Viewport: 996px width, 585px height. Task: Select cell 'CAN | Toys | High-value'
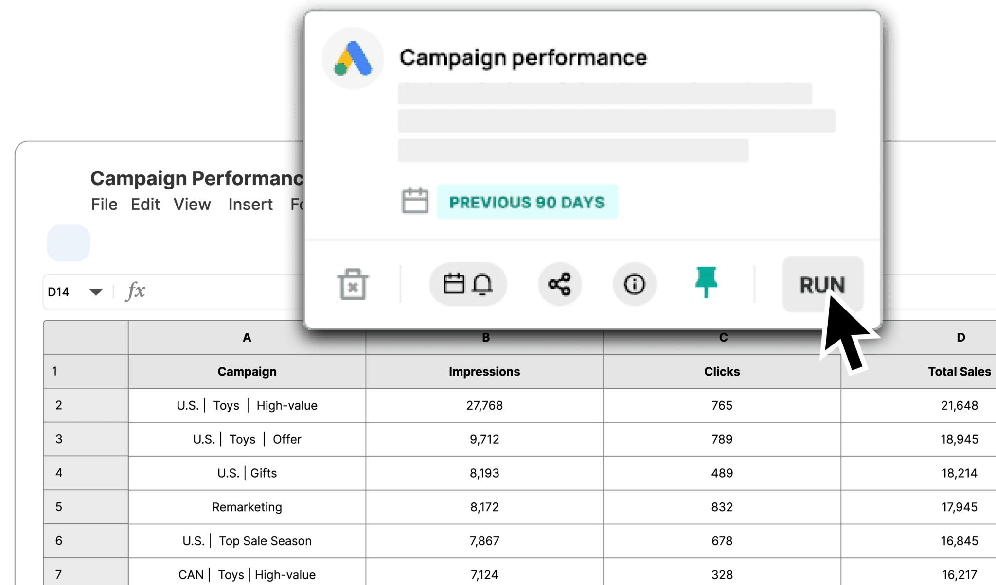point(247,572)
